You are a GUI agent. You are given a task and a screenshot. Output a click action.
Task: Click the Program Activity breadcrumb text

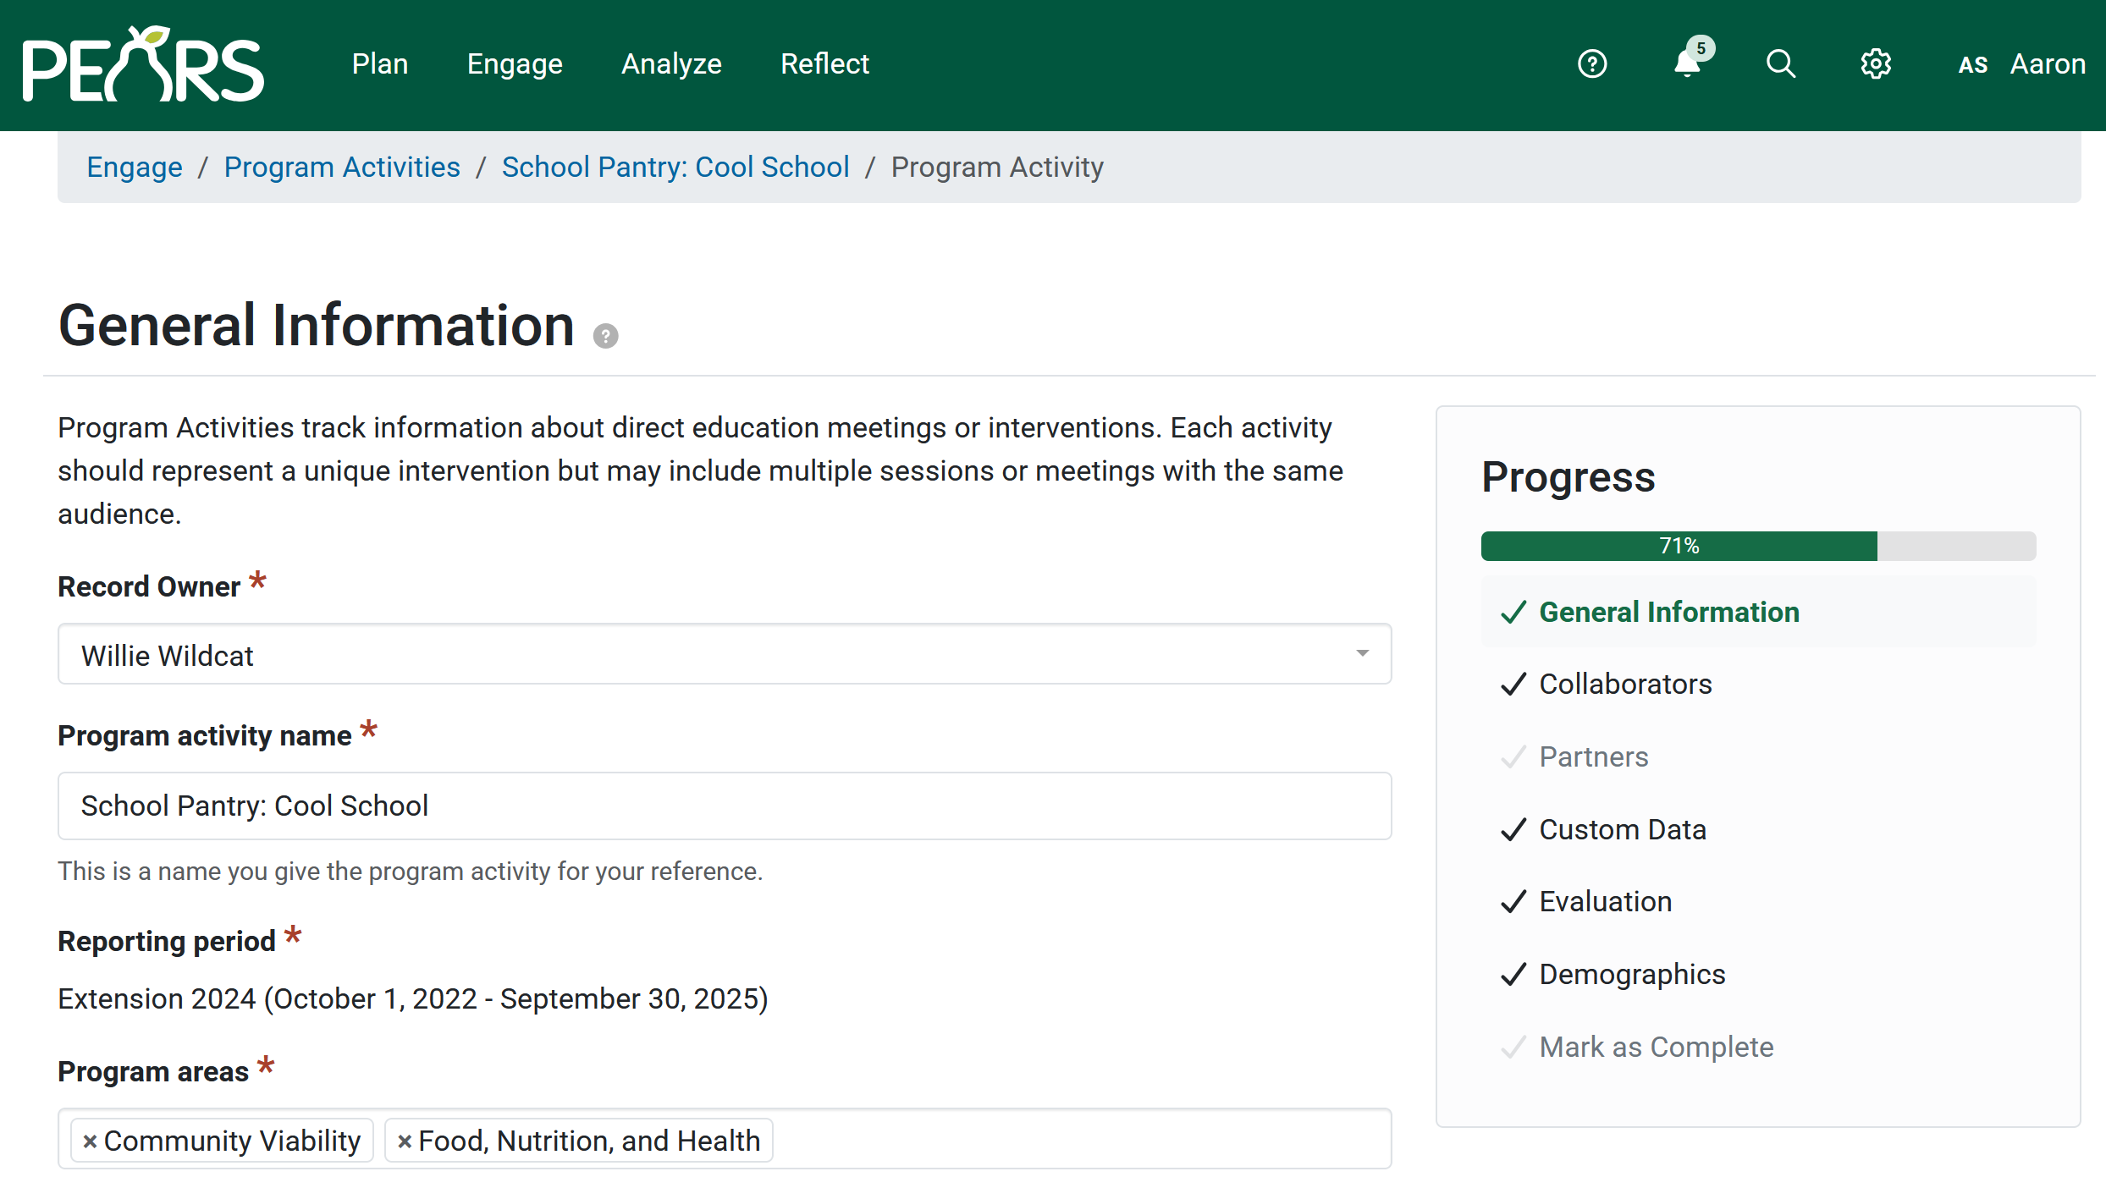997,167
